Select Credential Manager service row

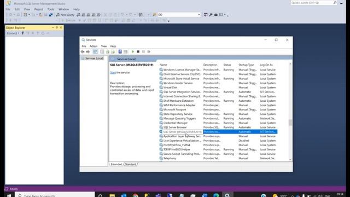[x=218, y=123]
